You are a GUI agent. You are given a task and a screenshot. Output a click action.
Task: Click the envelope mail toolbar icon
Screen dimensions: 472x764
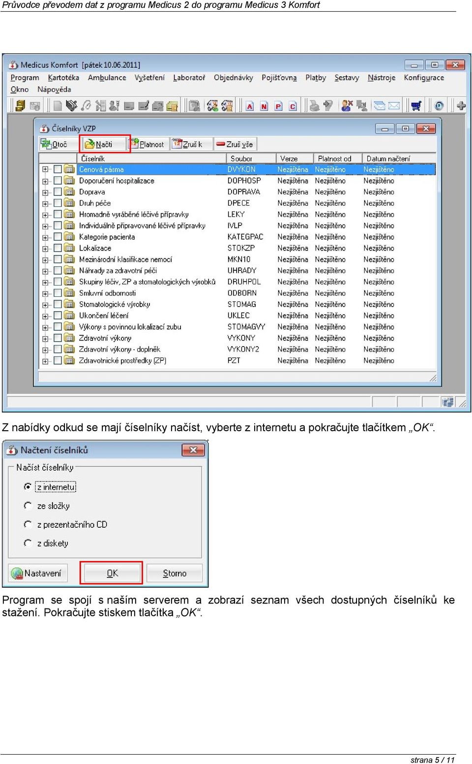[x=394, y=106]
